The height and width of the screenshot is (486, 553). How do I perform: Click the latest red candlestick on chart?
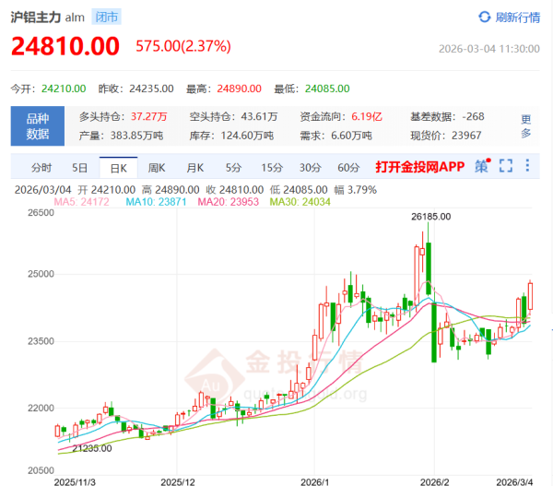pyautogui.click(x=530, y=296)
